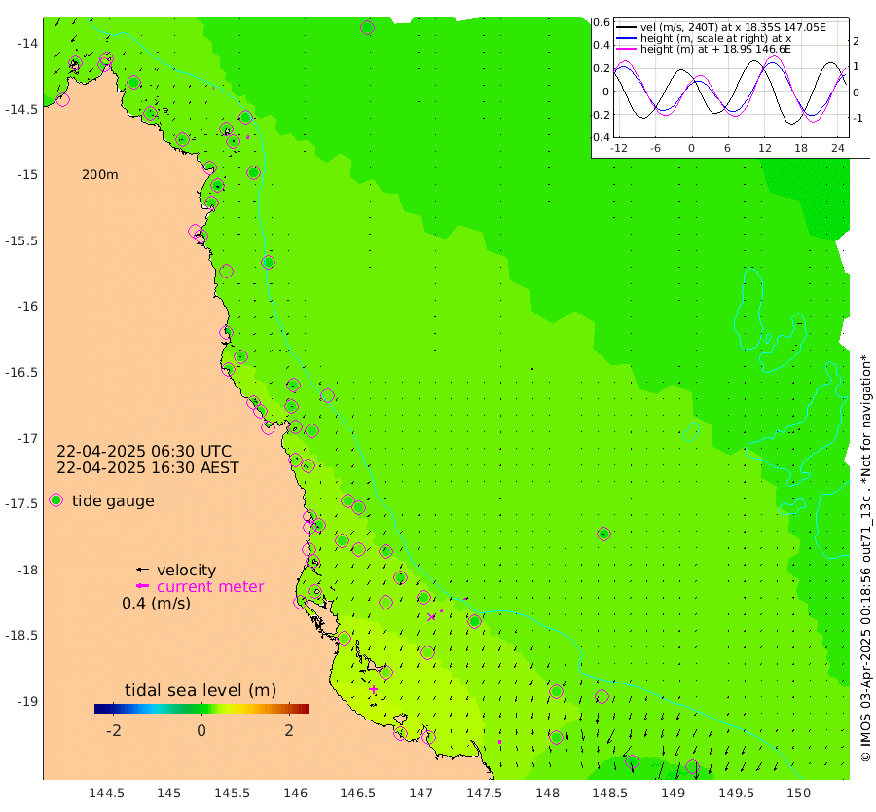Click the '-19' latitude axis label
The width and height of the screenshot is (876, 812).
[26, 701]
